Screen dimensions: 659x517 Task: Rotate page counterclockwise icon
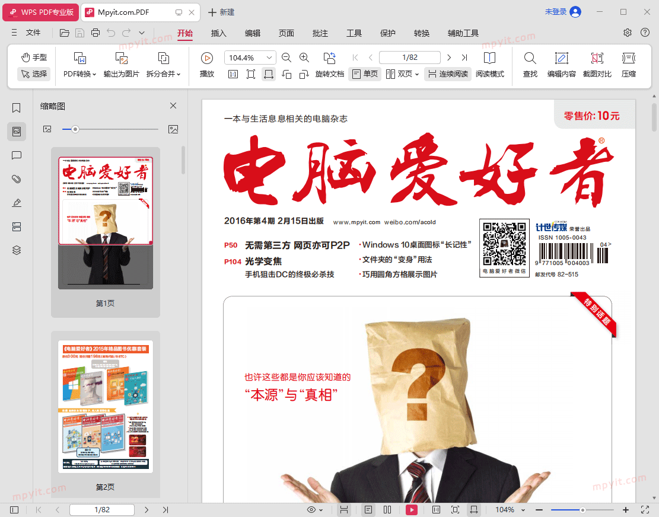click(286, 74)
